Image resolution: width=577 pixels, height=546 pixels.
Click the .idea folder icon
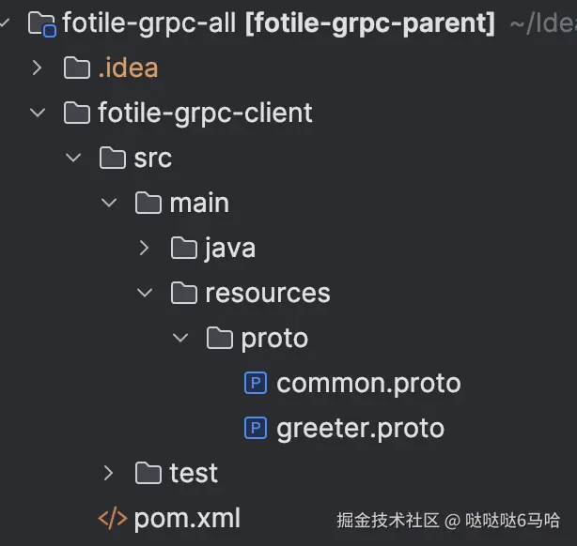click(x=77, y=68)
